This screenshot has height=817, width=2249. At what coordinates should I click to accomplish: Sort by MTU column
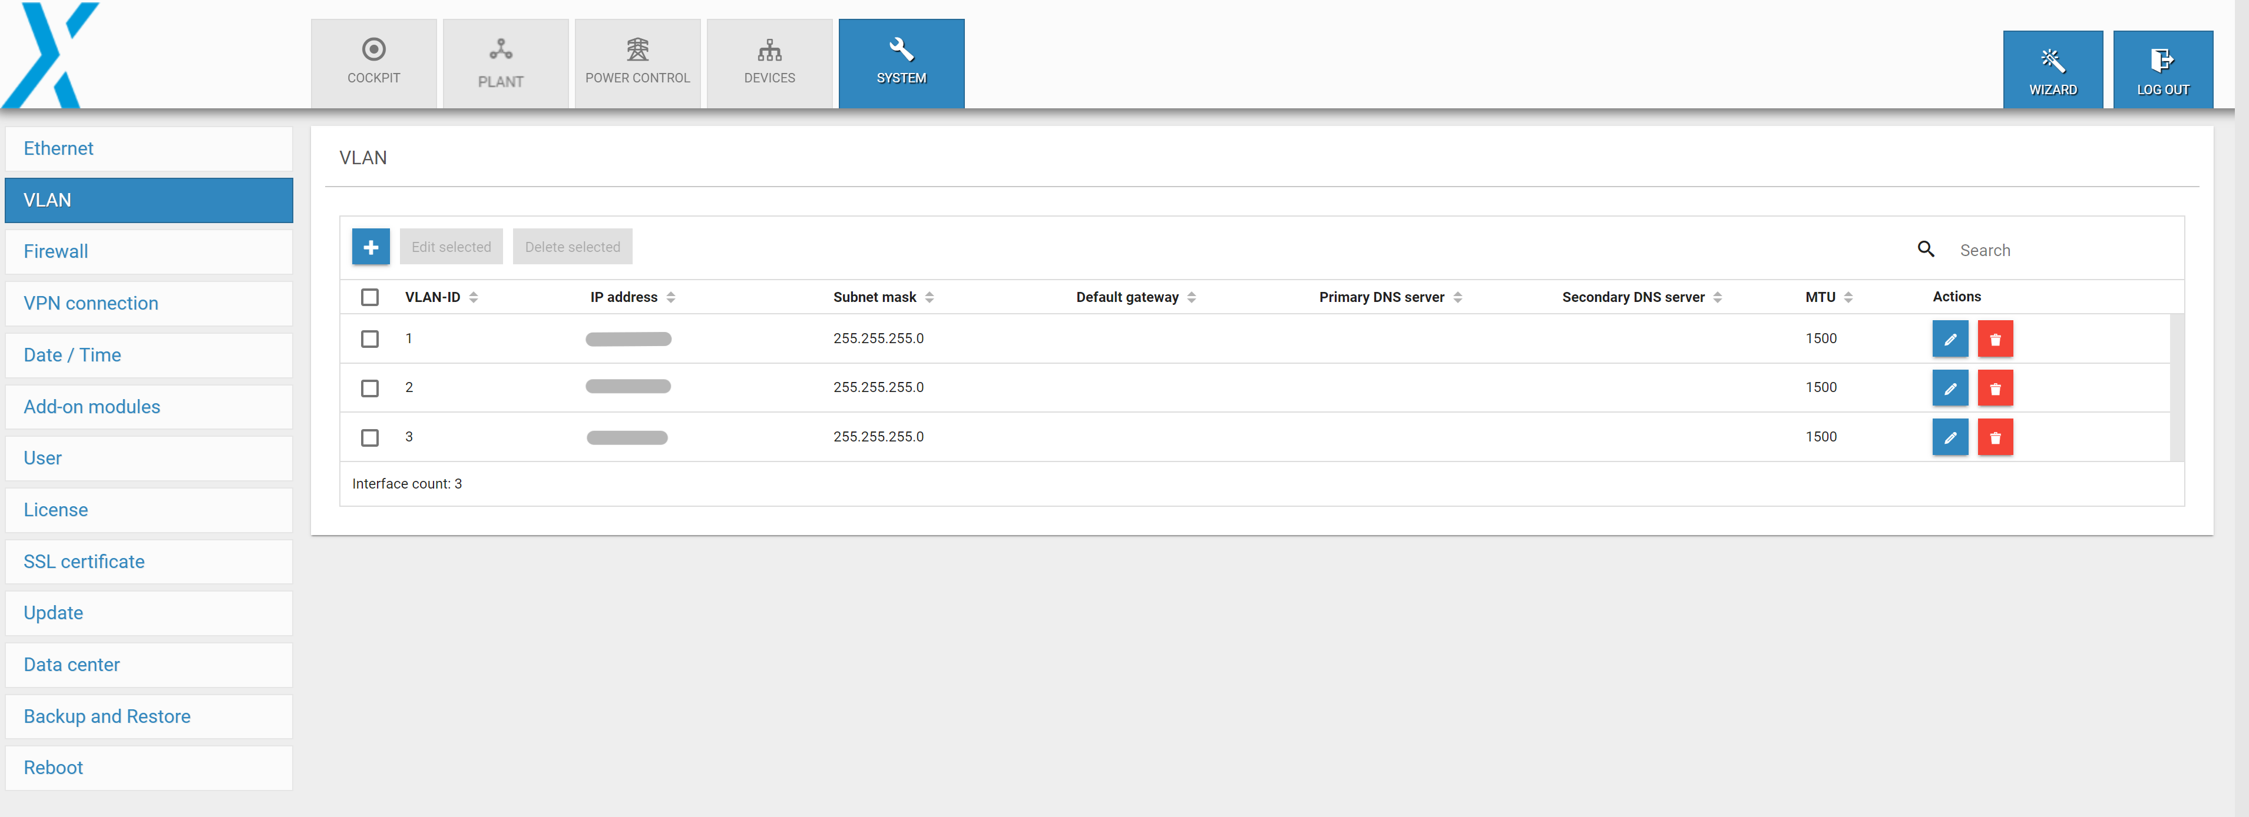[1828, 298]
